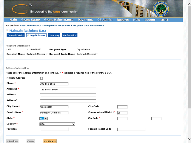Open the Grant Setup menu
This screenshot has width=191, height=143.
(x=30, y=20)
